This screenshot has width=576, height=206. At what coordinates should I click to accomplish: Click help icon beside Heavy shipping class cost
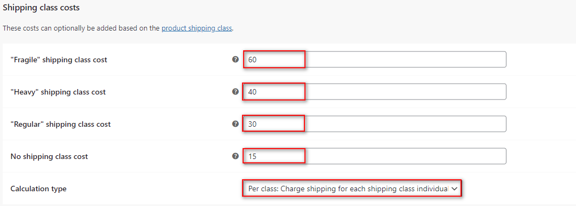pyautogui.click(x=236, y=92)
